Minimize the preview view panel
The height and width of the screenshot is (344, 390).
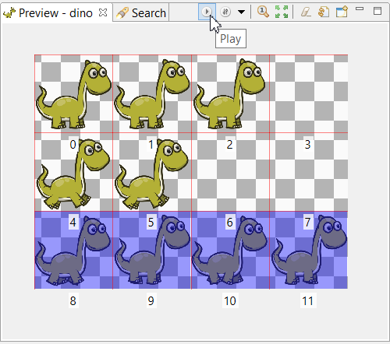[360, 9]
